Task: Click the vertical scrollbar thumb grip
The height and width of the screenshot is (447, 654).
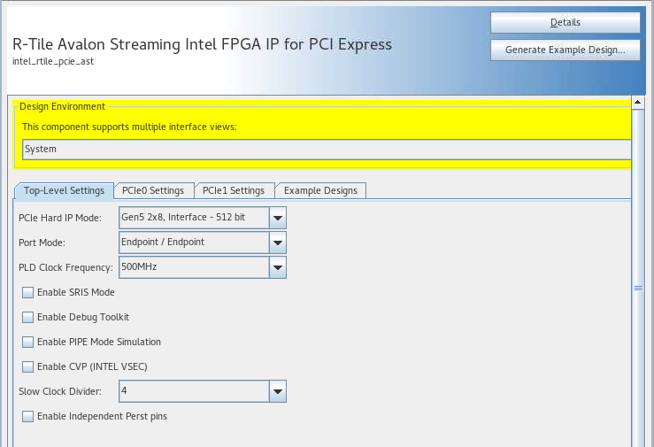Action: [637, 288]
